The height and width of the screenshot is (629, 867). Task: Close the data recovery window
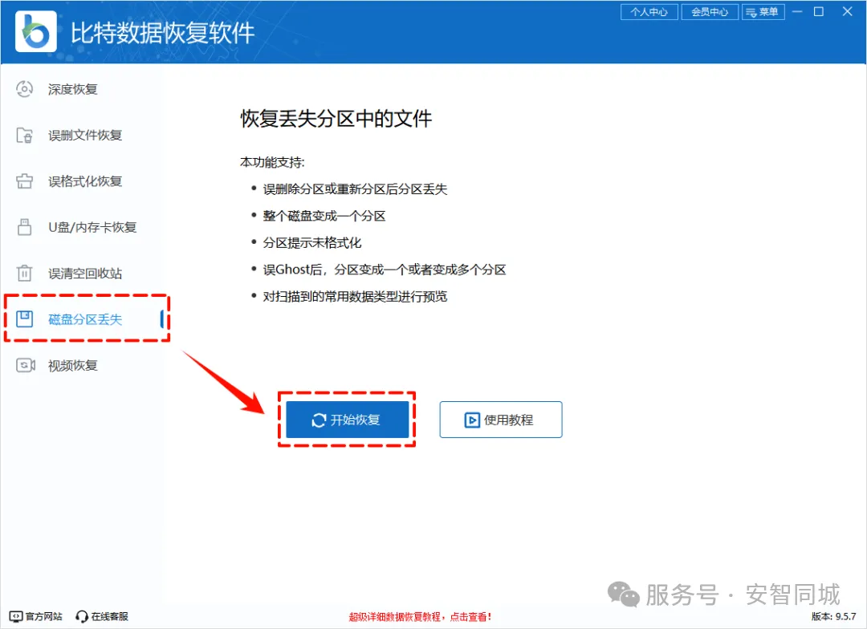tap(847, 11)
